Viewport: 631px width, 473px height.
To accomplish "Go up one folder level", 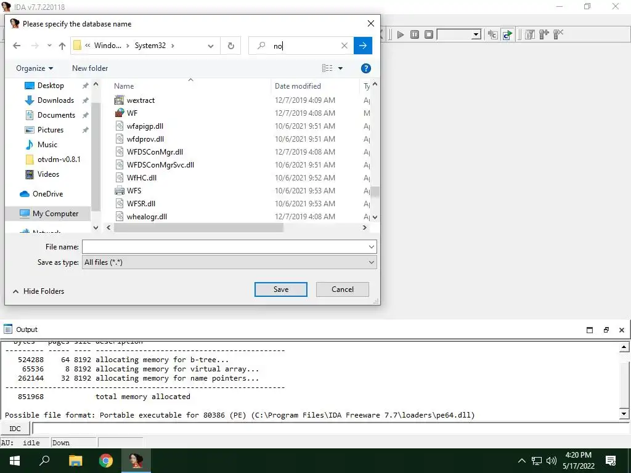I will (x=62, y=46).
